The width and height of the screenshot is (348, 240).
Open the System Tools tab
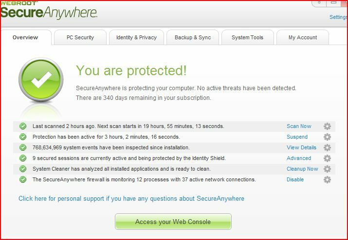click(x=247, y=37)
